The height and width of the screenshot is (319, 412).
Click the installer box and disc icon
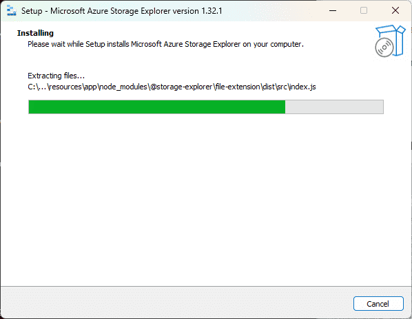pos(390,41)
